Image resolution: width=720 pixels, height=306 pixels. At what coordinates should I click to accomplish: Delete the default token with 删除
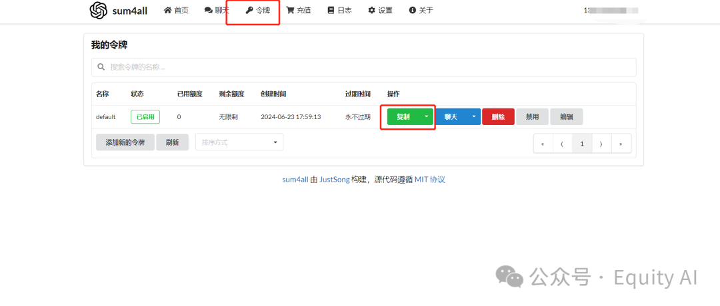click(x=498, y=117)
